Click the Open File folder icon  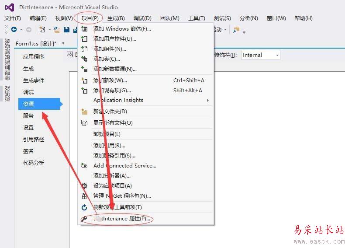[57, 30]
